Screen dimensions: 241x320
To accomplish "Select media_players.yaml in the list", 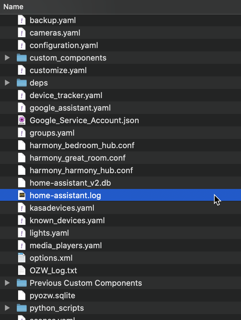I will pyautogui.click(x=66, y=246).
